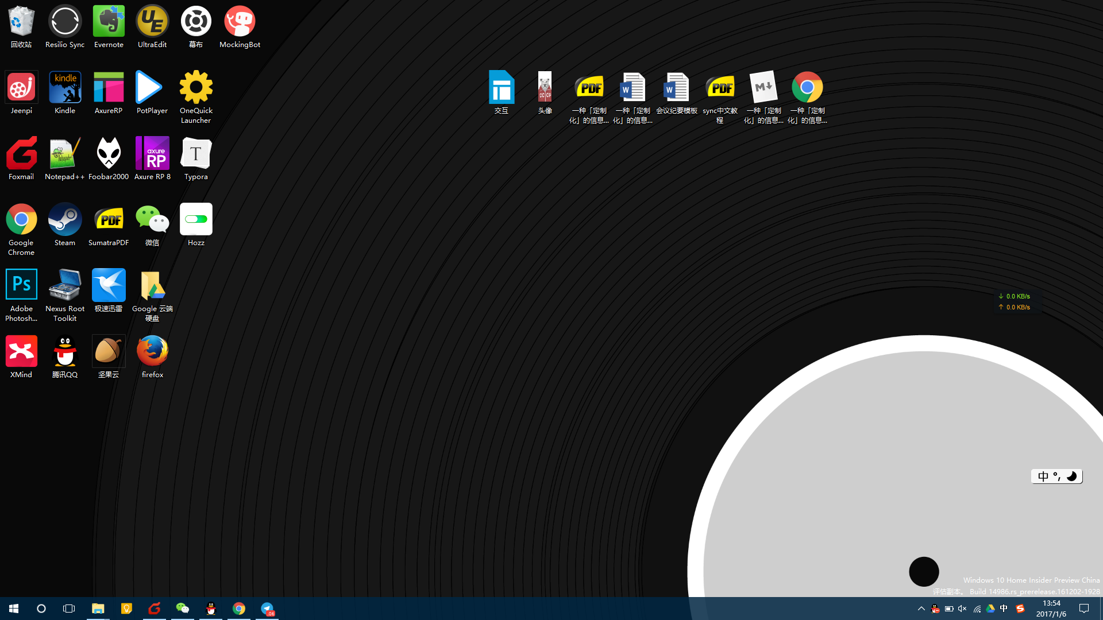Open the Wi-Fi network tray icon
This screenshot has width=1103, height=620.
pos(977,609)
